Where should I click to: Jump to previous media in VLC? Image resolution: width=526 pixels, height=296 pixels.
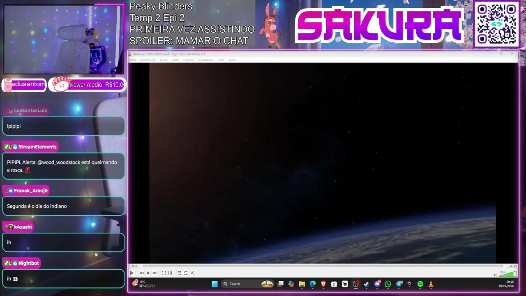point(142,273)
